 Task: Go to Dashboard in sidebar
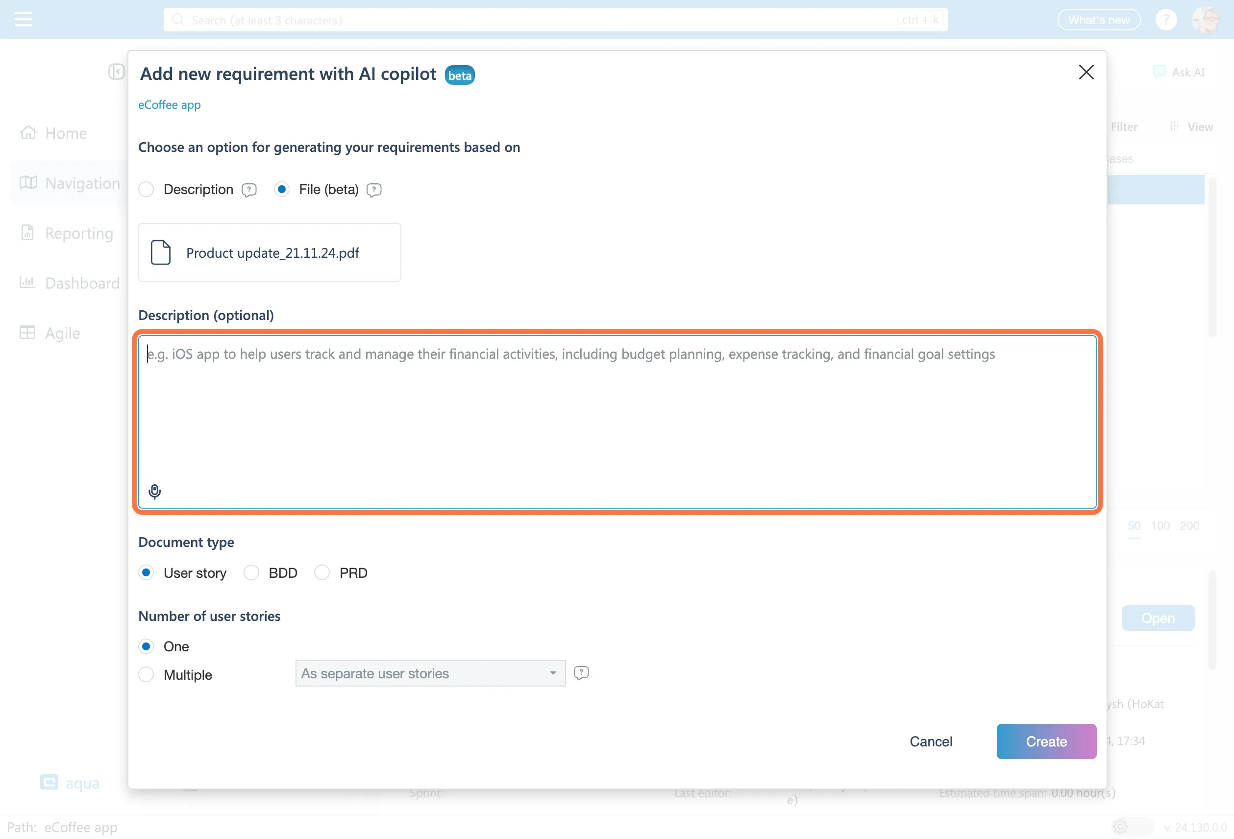(x=82, y=283)
